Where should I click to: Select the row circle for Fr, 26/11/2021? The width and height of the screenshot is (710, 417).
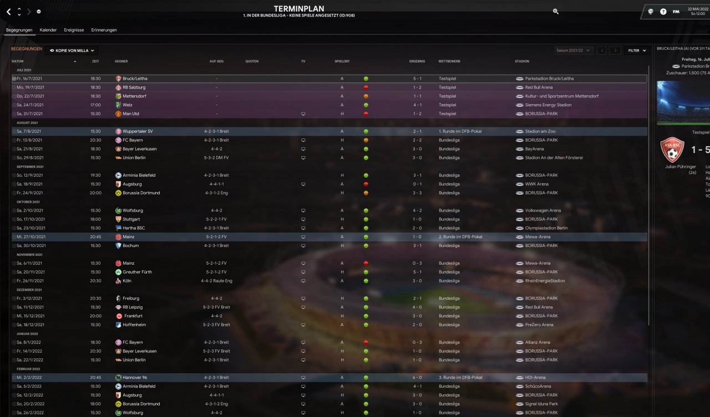14,281
